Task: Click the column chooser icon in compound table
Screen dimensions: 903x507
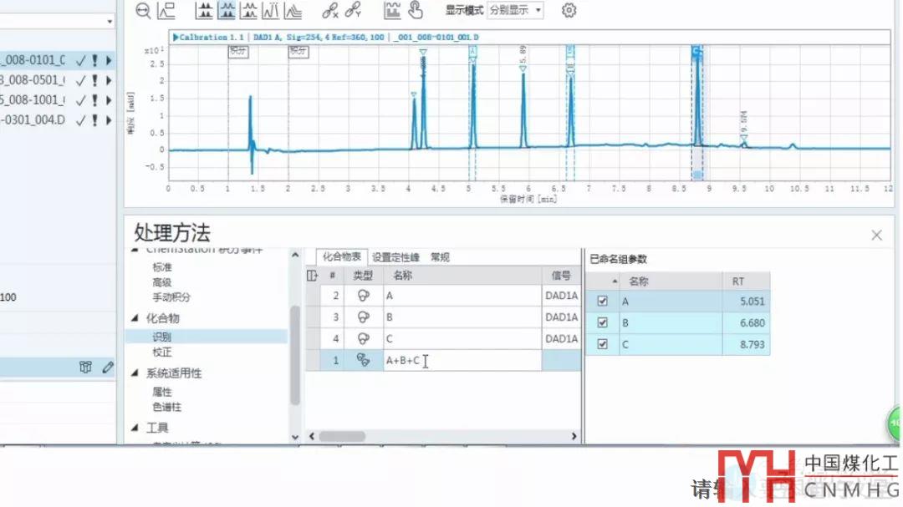Action: coord(312,275)
